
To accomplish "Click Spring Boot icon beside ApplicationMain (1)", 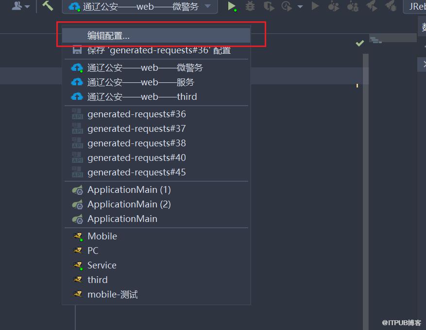I will (77, 190).
